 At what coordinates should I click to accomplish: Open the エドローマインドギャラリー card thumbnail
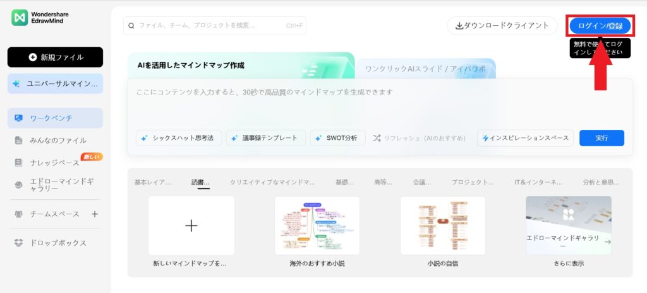[569, 226]
